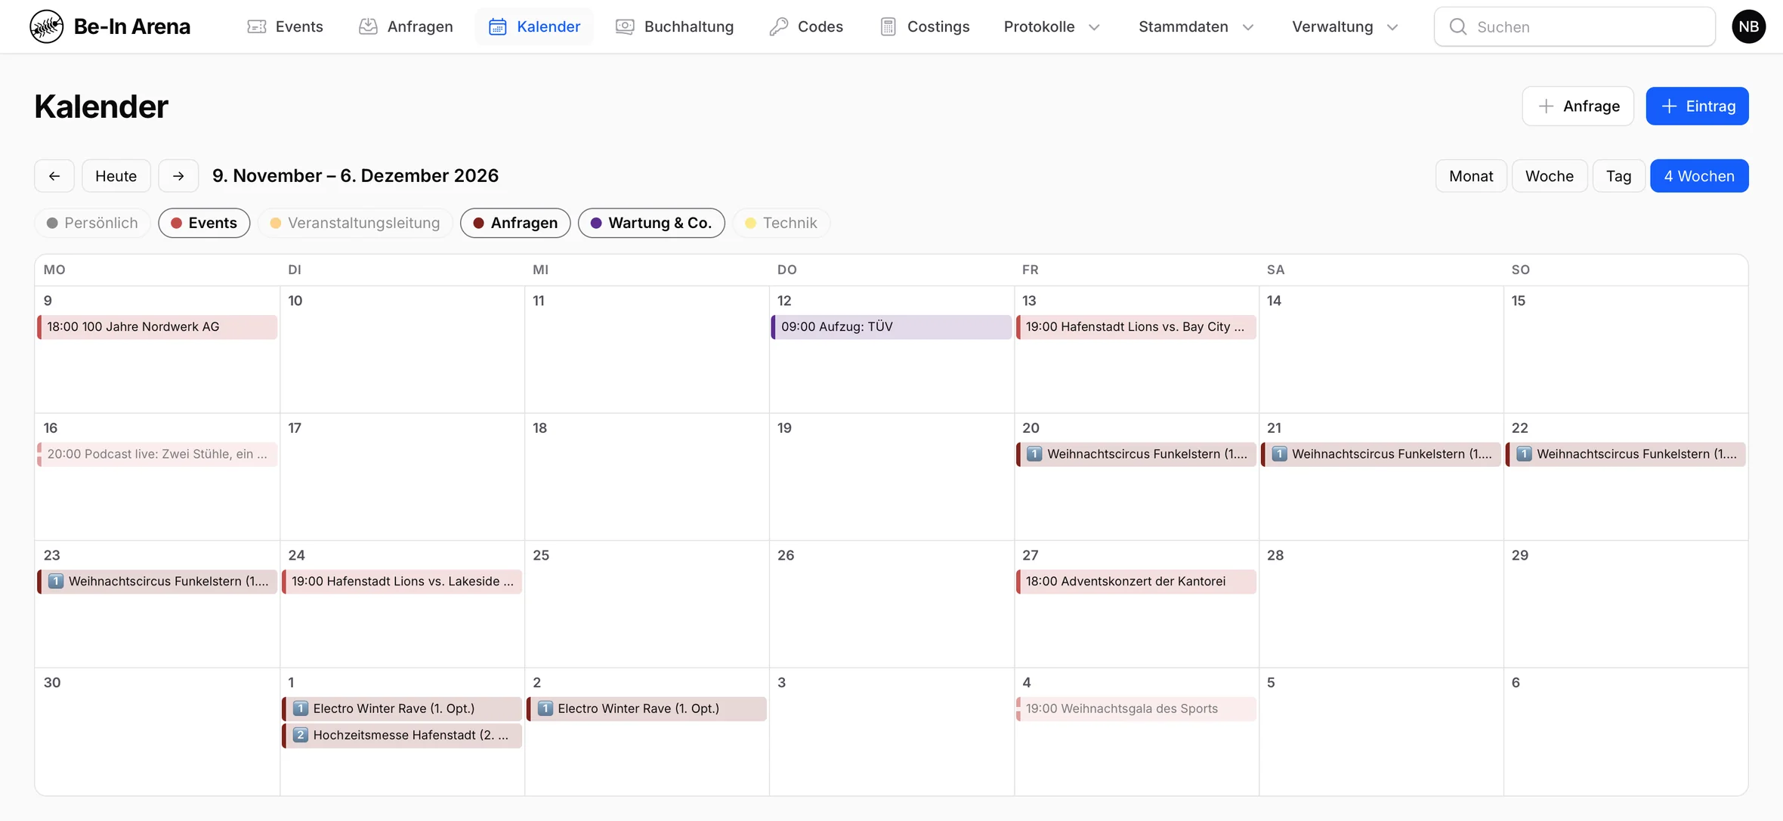The height and width of the screenshot is (821, 1783).
Task: Click option badge on Nov 23 Weihnachtscircus
Action: pos(56,581)
